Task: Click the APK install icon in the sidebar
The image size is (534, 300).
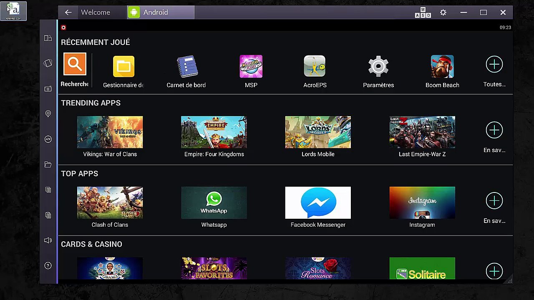Action: 48,139
